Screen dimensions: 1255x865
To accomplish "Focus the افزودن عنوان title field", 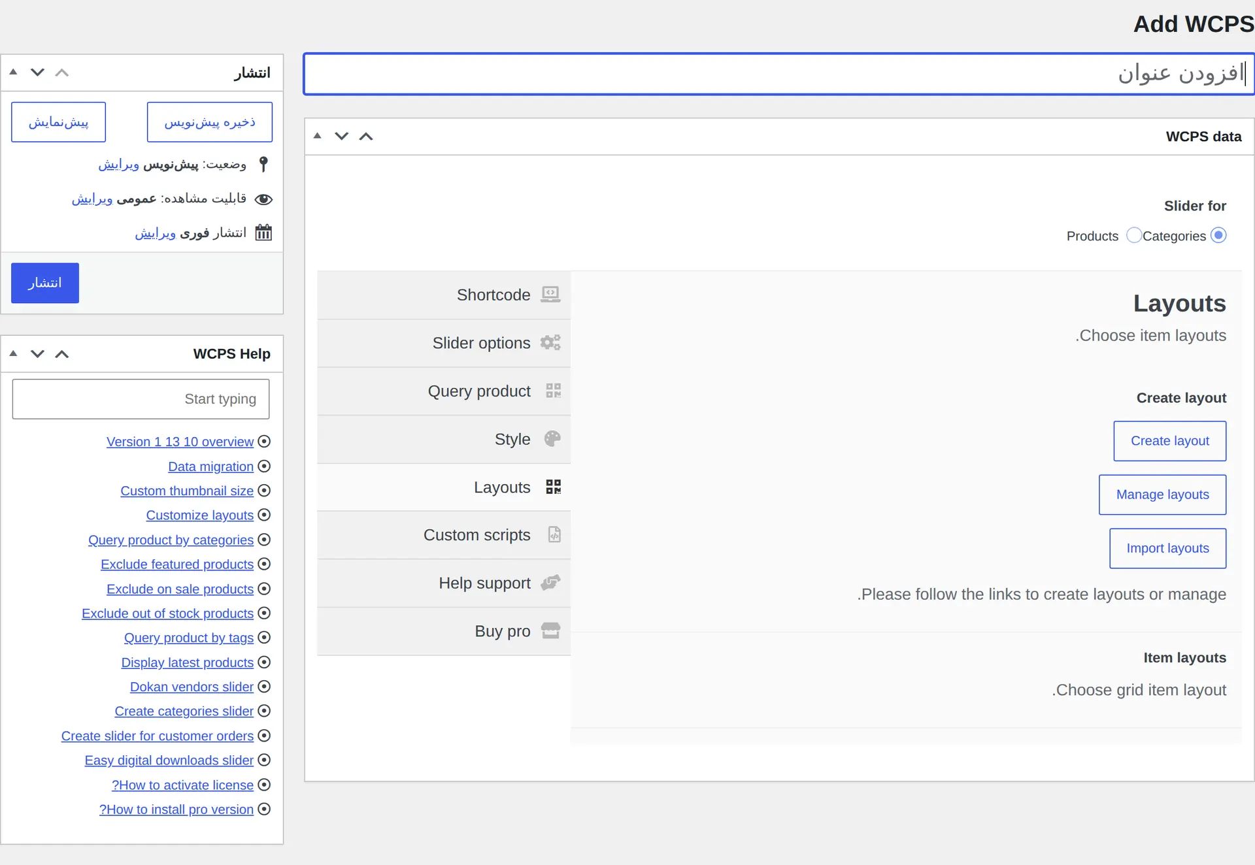I will (x=779, y=74).
